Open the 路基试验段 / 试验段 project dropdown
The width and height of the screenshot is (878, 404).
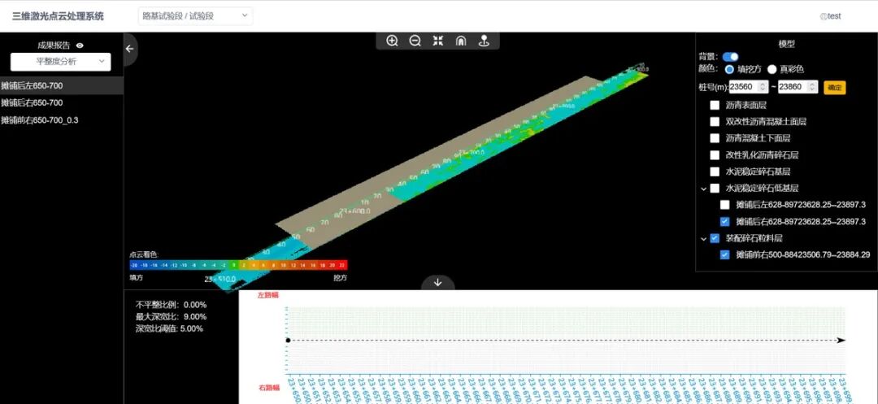(x=195, y=15)
